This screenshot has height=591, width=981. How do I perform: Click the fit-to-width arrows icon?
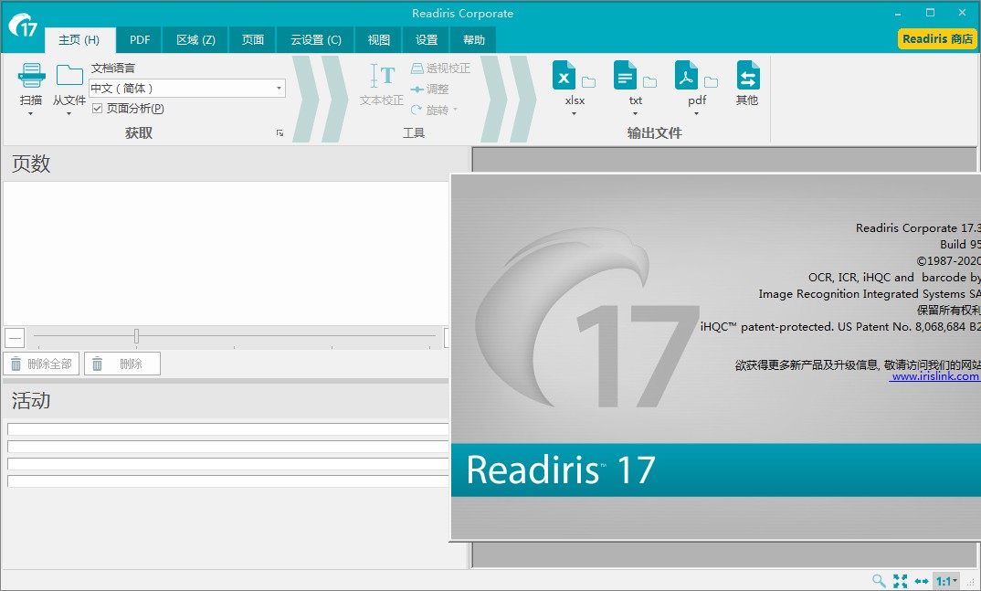tap(921, 581)
